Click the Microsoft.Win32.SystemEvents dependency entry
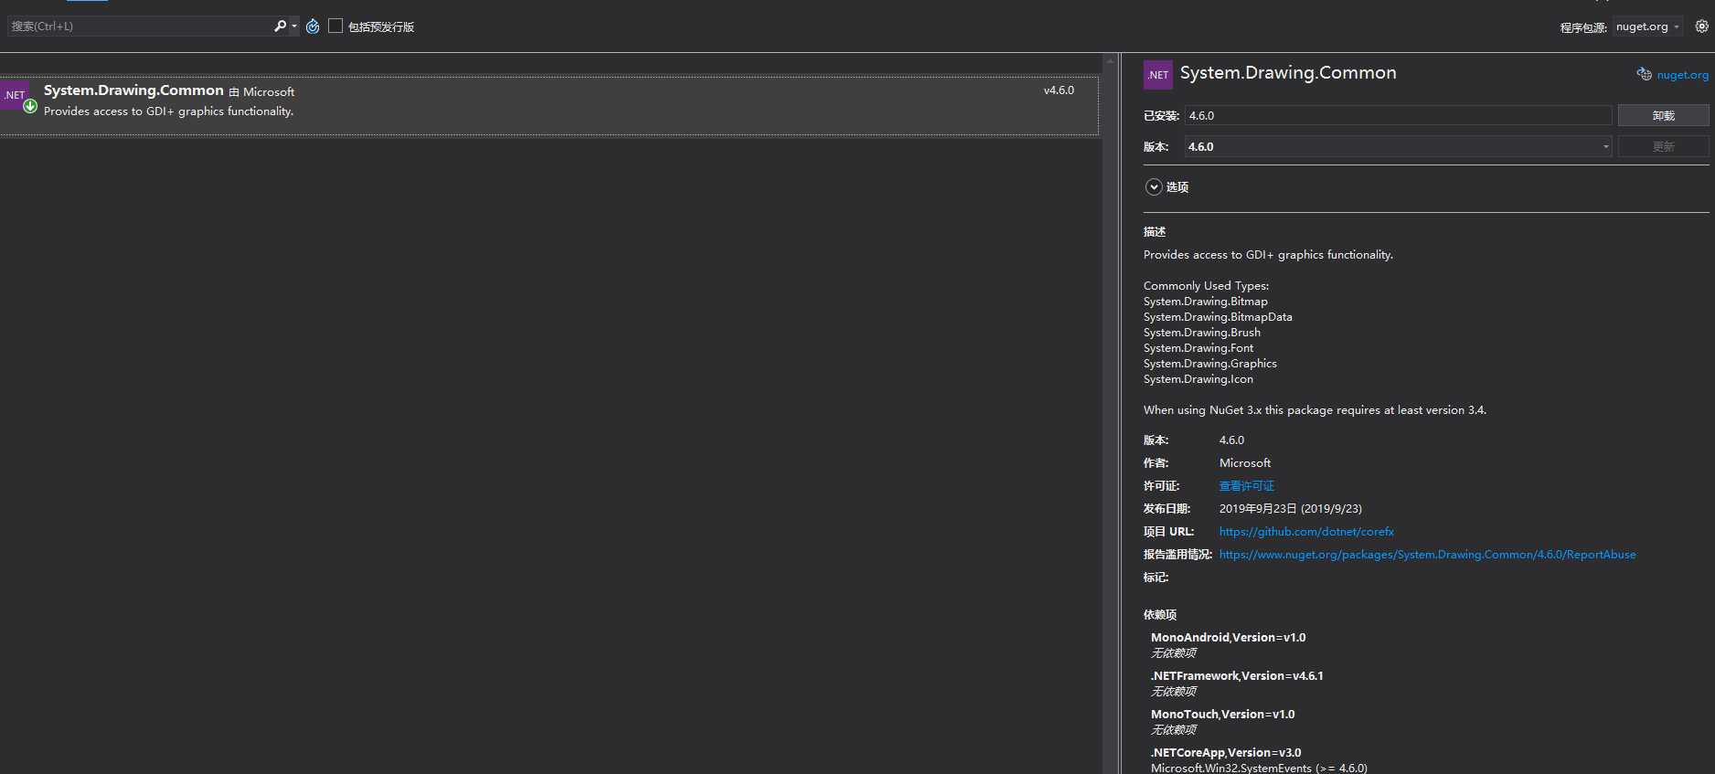This screenshot has width=1715, height=774. point(1259,769)
